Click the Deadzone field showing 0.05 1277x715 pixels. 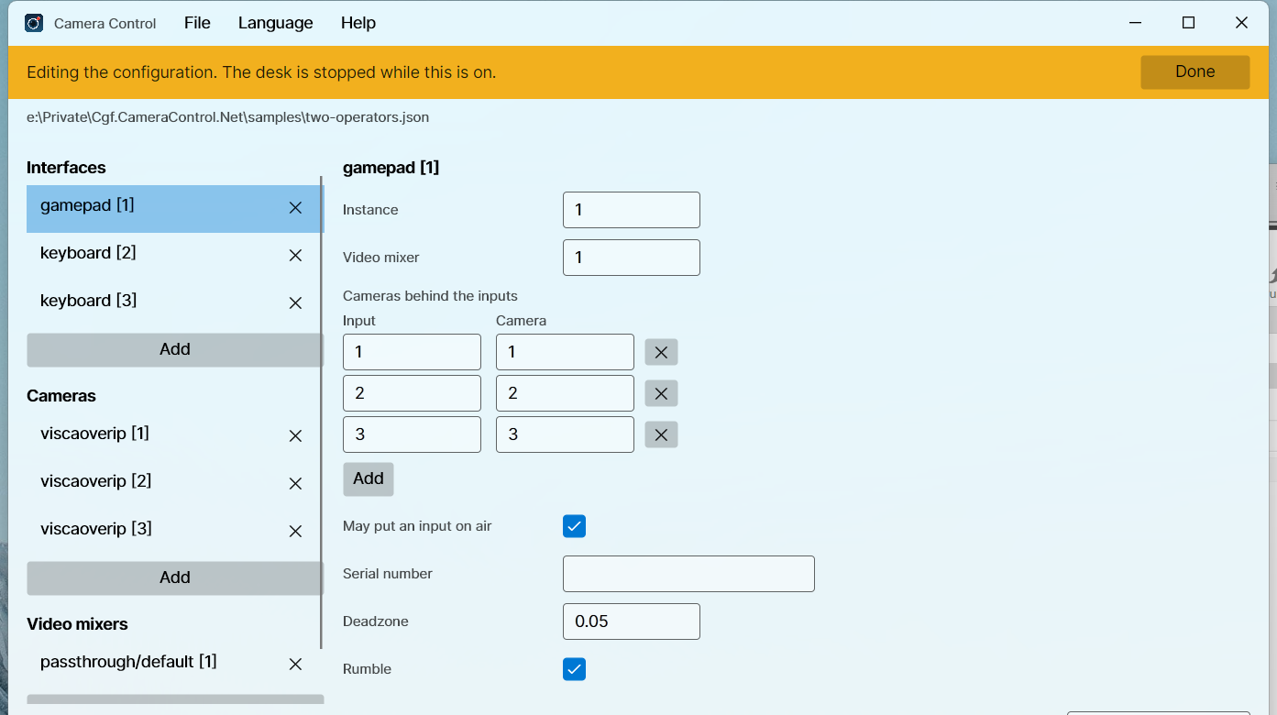click(632, 621)
